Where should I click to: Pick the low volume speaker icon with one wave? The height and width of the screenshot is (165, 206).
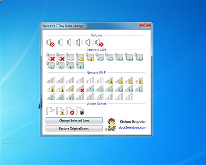pyautogui.click(x=70, y=43)
